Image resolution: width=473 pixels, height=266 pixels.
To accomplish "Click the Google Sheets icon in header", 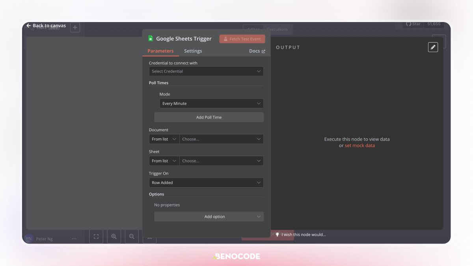I will tap(151, 39).
